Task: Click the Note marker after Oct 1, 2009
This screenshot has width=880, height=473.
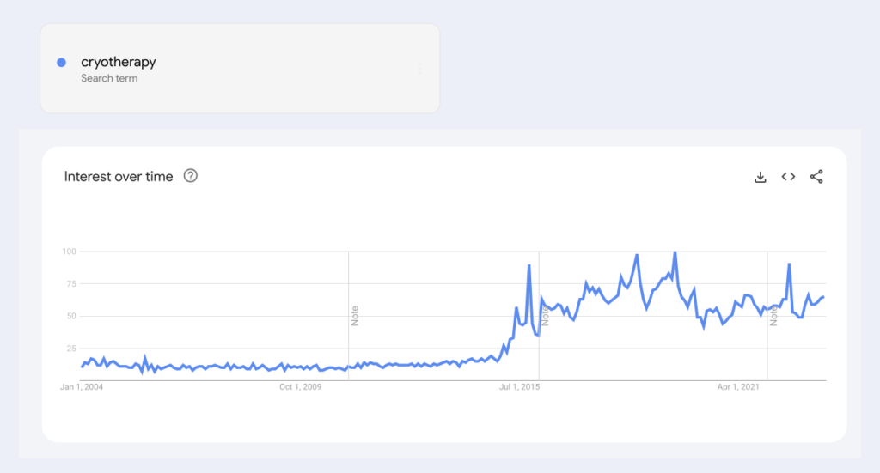Action: [x=354, y=315]
